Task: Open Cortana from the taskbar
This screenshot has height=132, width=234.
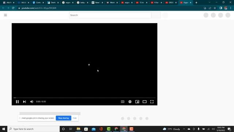Action: pyautogui.click(x=63, y=129)
